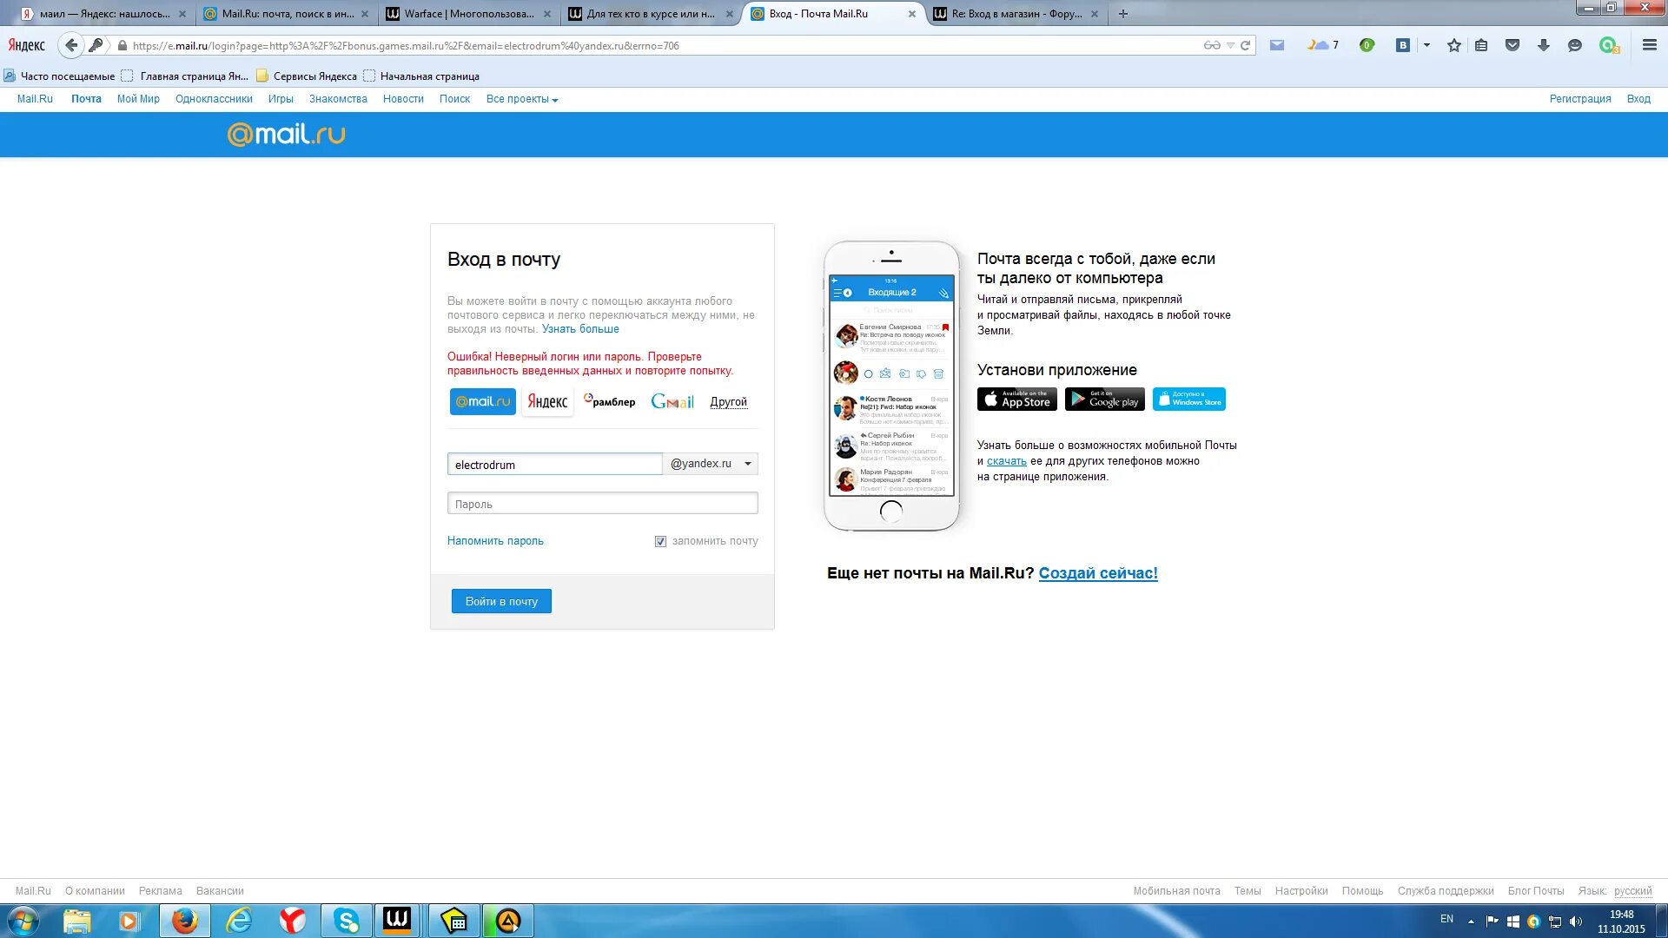This screenshot has height=938, width=1668.
Task: Open a new browser tab
Action: tap(1123, 14)
